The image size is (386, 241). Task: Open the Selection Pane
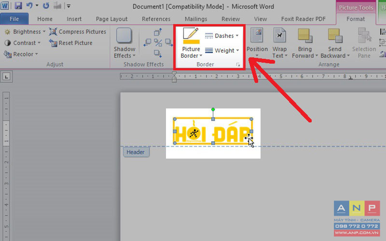tap(364, 43)
